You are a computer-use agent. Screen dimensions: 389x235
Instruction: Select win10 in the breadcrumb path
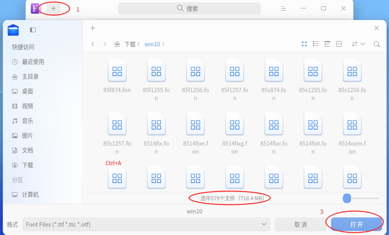tap(152, 44)
